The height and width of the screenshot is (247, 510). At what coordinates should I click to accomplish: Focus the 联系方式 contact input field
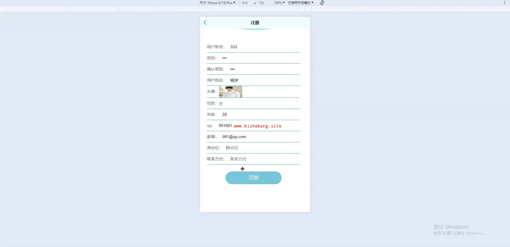pyautogui.click(x=265, y=159)
